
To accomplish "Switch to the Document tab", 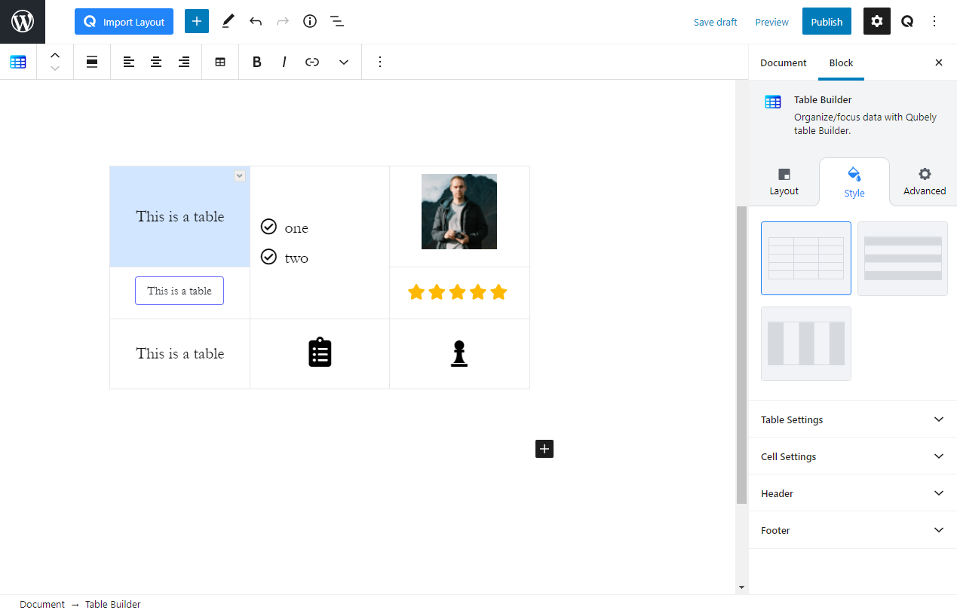I will tap(783, 63).
